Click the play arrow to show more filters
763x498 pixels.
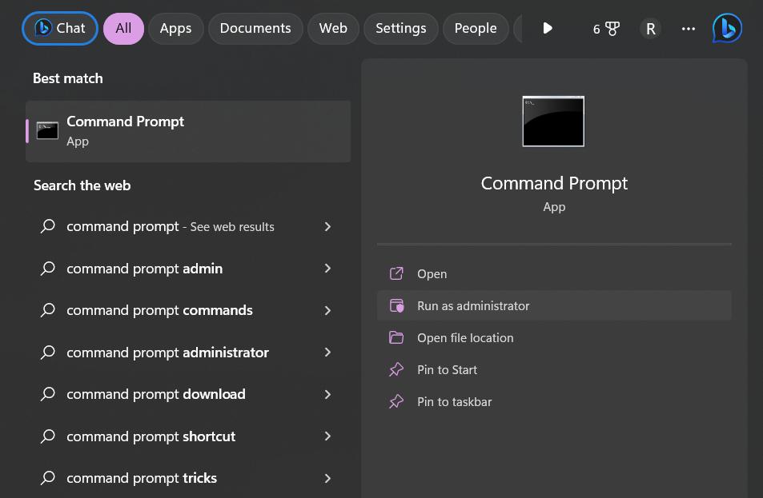tap(548, 29)
